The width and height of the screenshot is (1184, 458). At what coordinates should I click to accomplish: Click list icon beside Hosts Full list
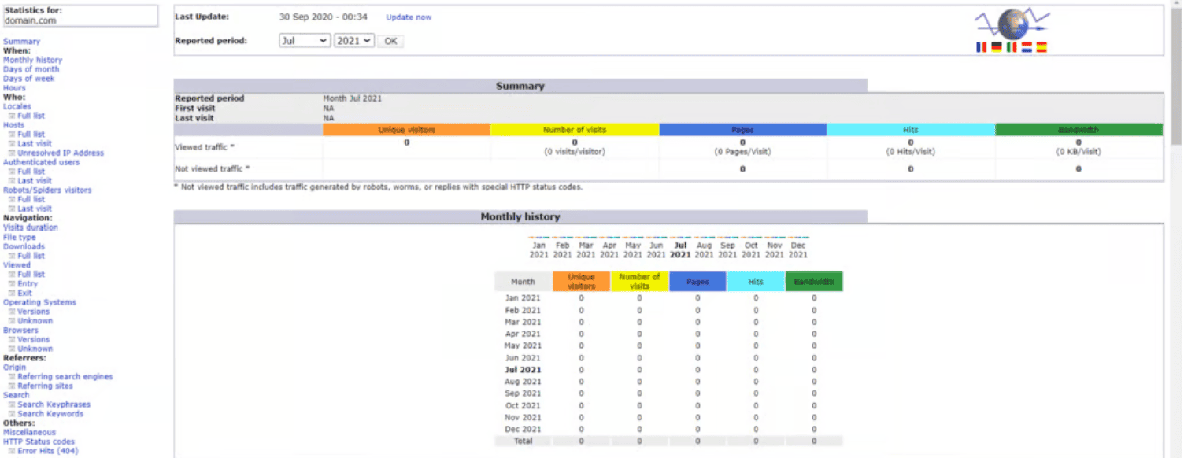tap(12, 135)
